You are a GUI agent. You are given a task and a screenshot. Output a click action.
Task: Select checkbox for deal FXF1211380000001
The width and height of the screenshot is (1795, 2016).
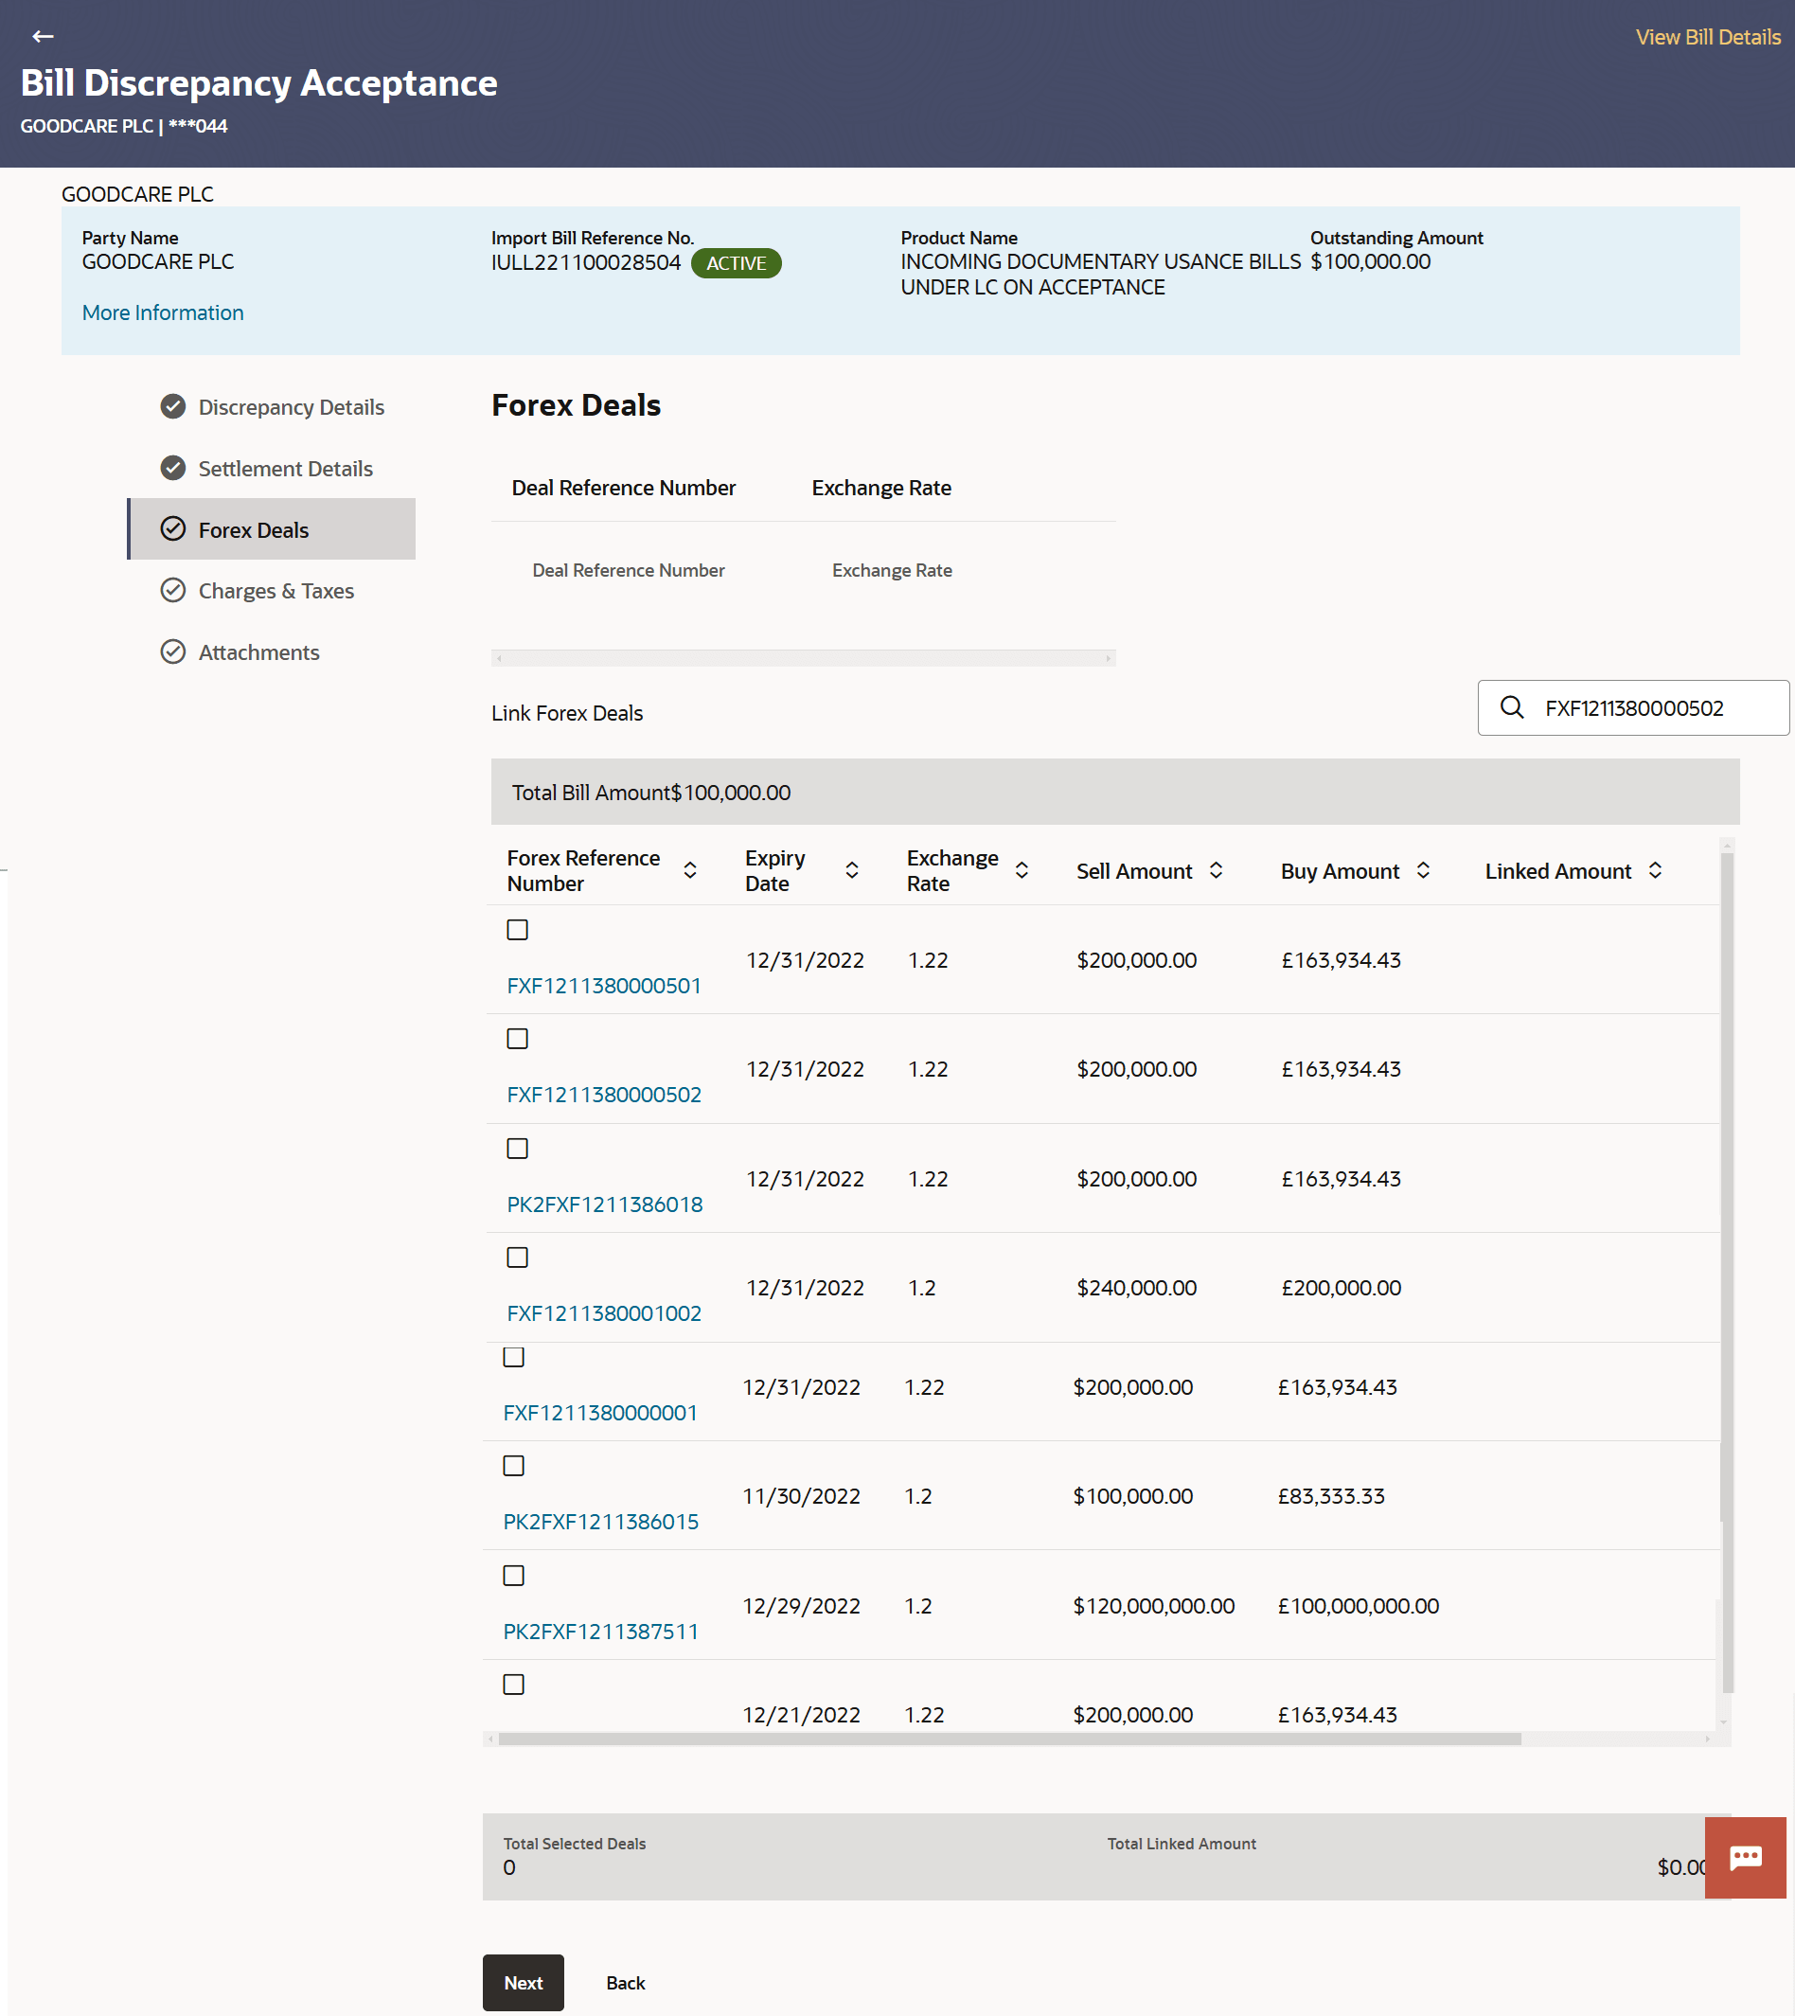pyautogui.click(x=514, y=1357)
